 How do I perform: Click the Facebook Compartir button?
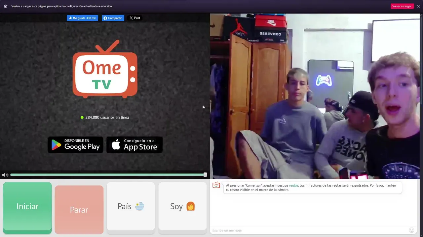(x=113, y=18)
